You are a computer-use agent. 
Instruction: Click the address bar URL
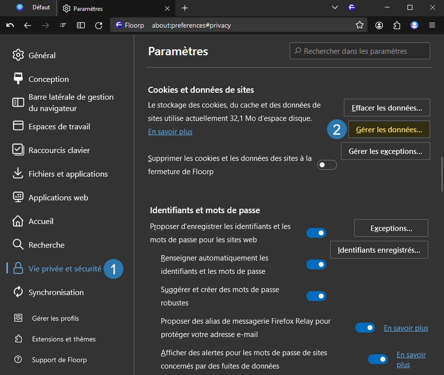coord(191,26)
